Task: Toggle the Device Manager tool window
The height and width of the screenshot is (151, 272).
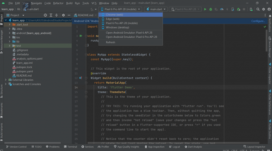Action: [270, 48]
